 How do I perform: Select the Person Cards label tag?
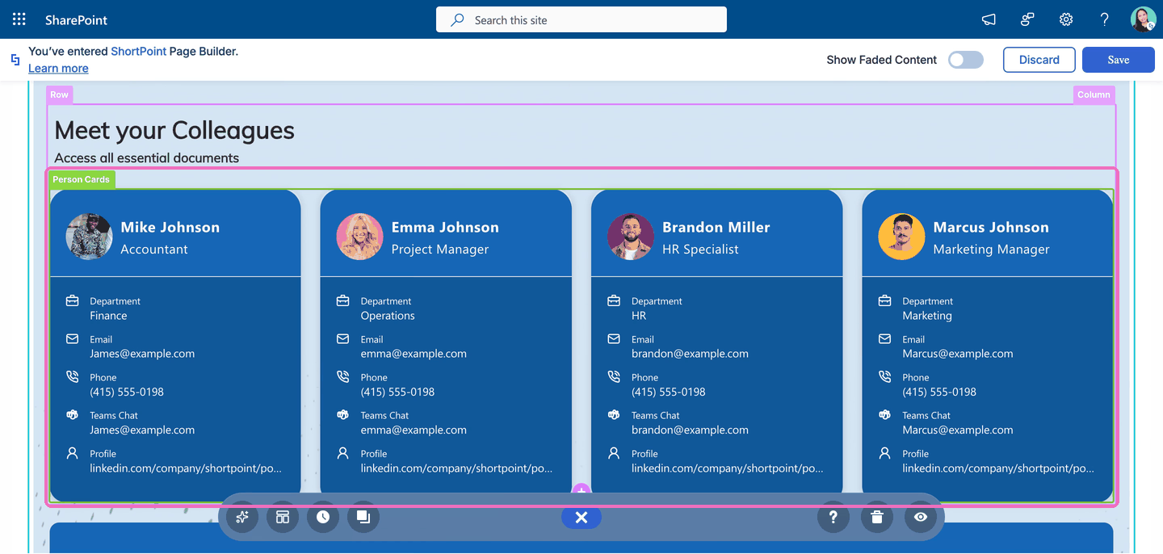point(81,179)
